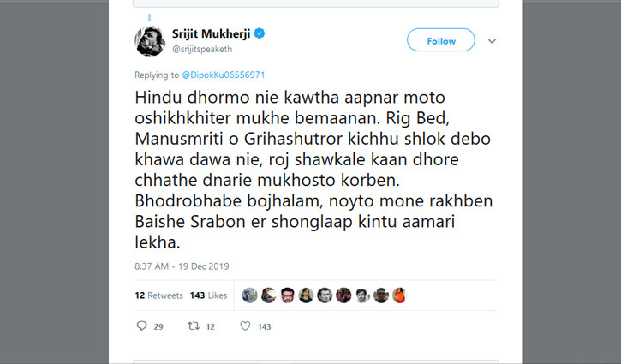Click the retweet arrows icon
621x364 pixels.
(194, 325)
